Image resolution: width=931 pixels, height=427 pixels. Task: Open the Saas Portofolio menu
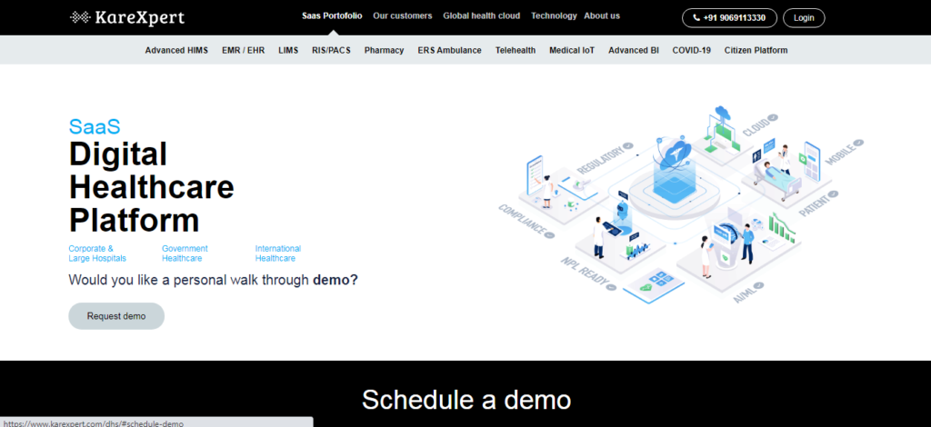click(332, 16)
